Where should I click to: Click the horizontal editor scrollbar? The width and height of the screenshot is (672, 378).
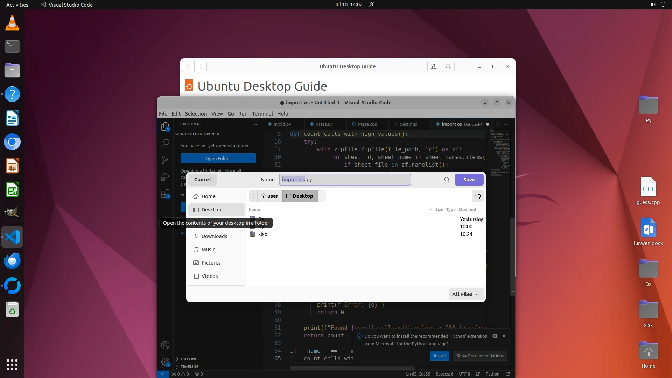[352, 368]
